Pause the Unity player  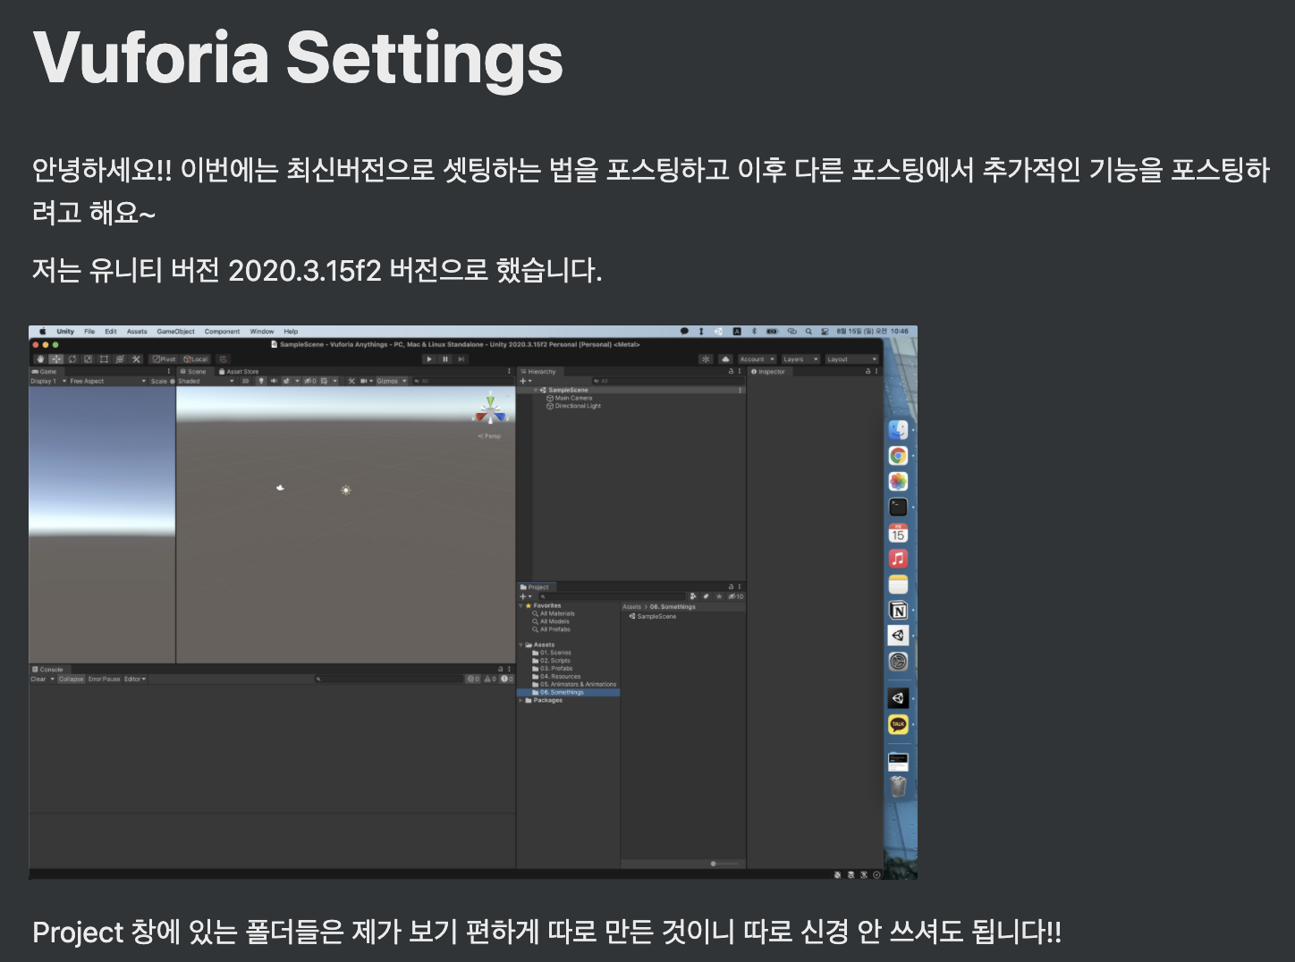[445, 359]
